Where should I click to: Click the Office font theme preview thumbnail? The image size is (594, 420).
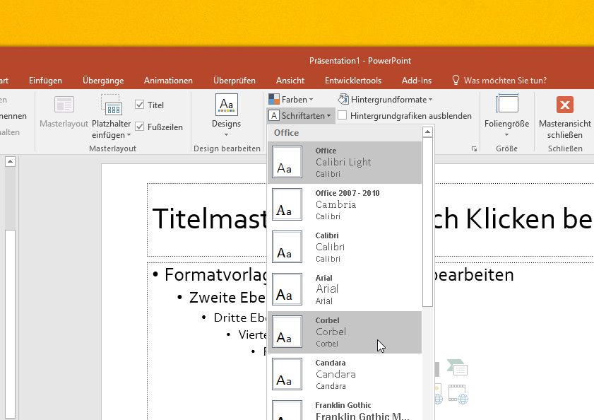click(287, 162)
